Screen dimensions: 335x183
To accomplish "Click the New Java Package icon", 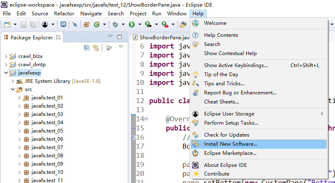I will pyautogui.click(x=86, y=24).
